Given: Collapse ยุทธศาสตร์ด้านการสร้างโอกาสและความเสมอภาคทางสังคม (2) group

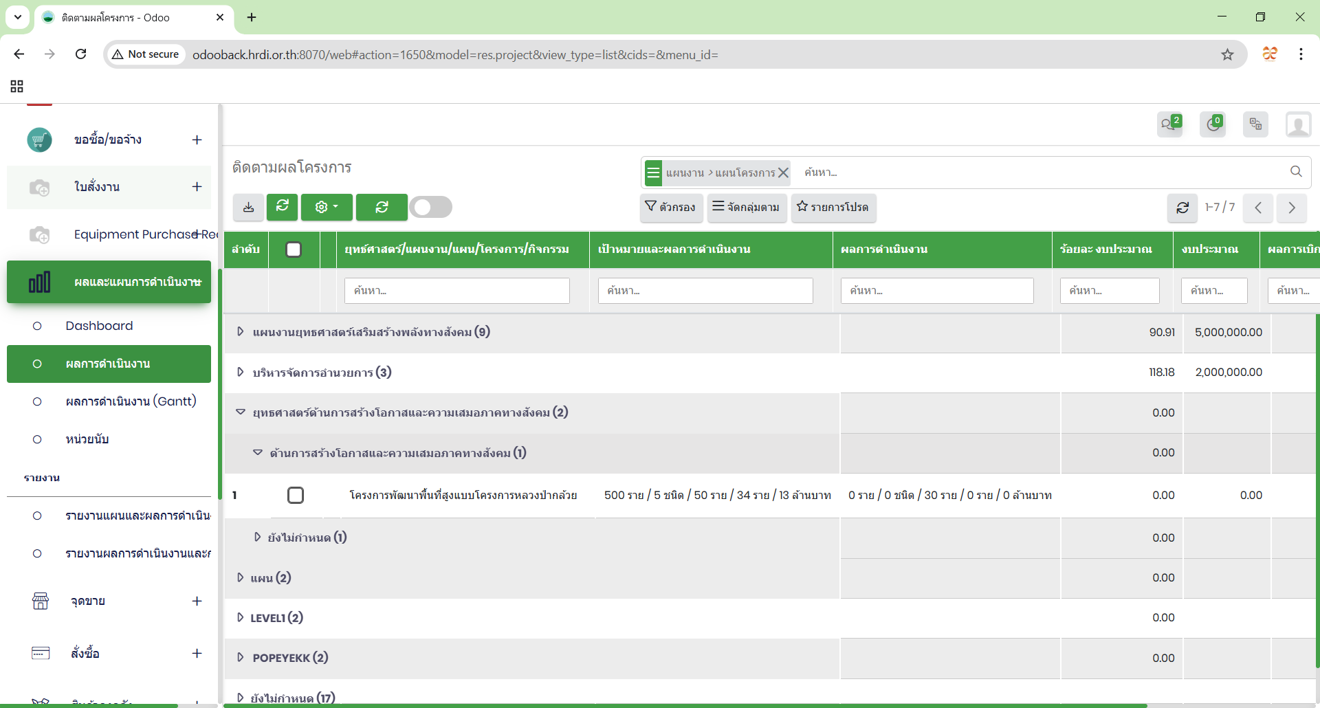Looking at the screenshot, I should [240, 412].
